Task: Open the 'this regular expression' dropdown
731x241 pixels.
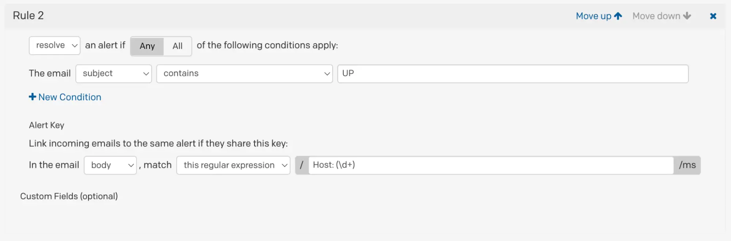Action: coord(233,165)
